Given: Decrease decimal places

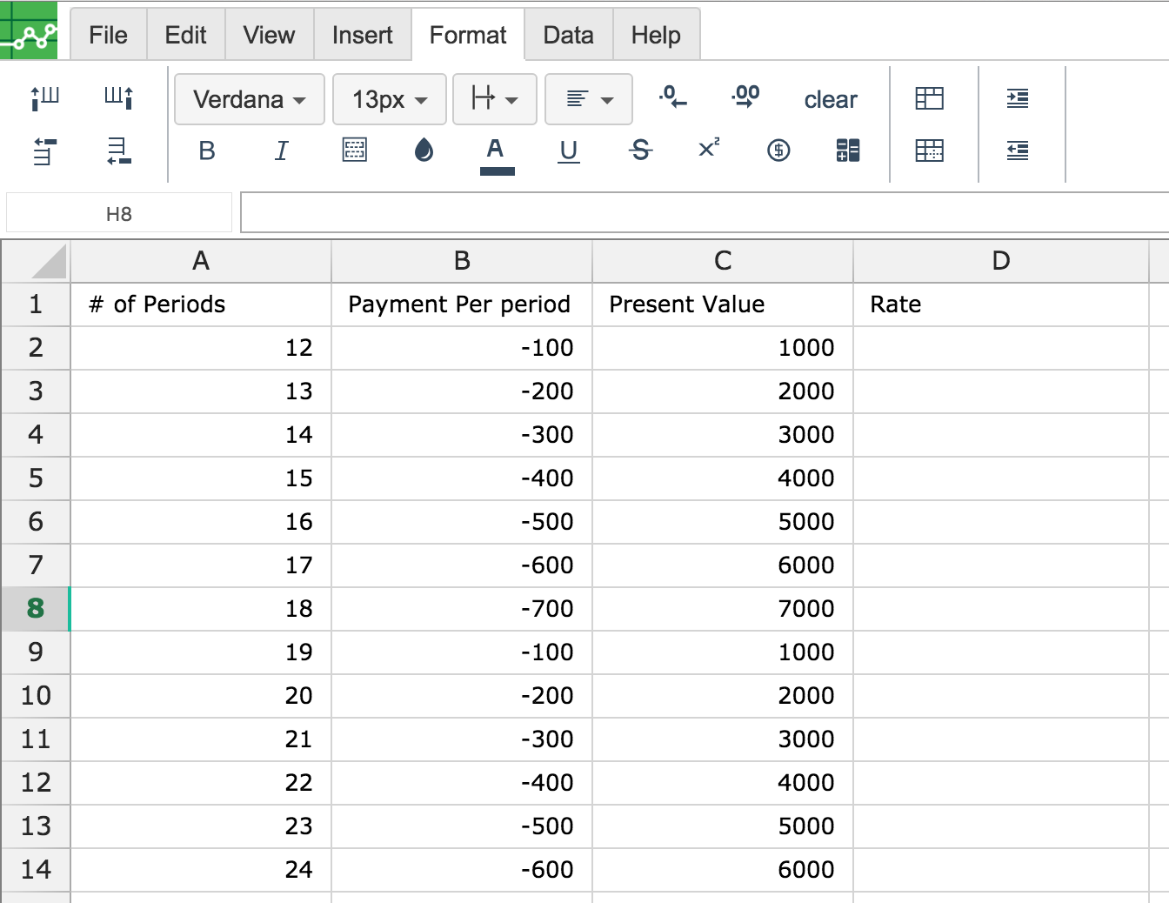Looking at the screenshot, I should coord(672,97).
